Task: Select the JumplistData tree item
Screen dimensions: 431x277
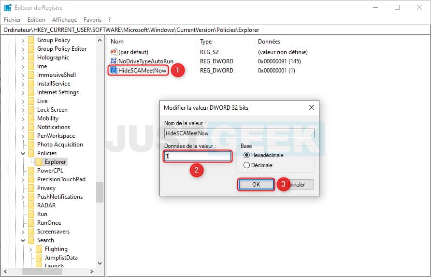Action: (61, 258)
